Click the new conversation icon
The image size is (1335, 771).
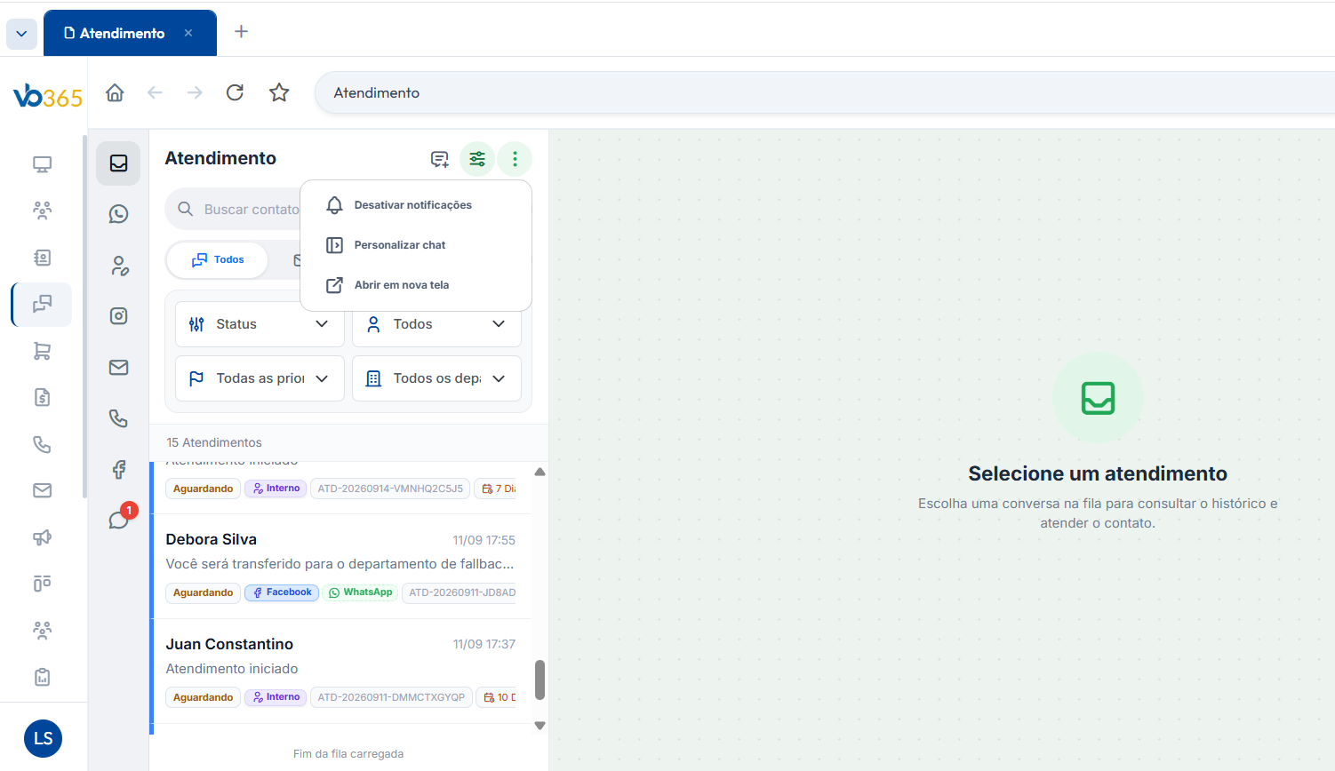click(x=440, y=159)
